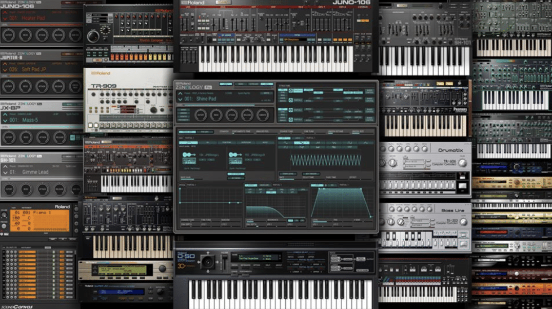Select the PCM-SYNC oscillator type
552x309 pixels.
click(x=226, y=143)
